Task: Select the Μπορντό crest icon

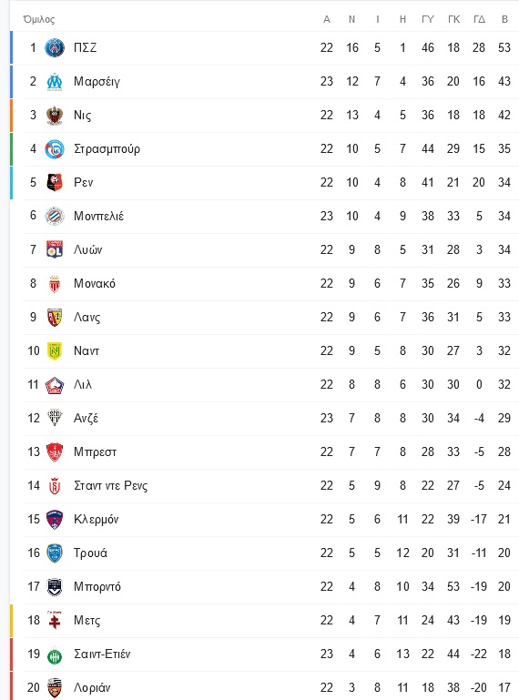Action: click(x=55, y=587)
